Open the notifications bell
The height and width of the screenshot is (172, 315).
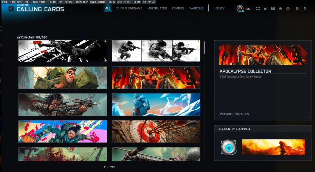(280, 8)
